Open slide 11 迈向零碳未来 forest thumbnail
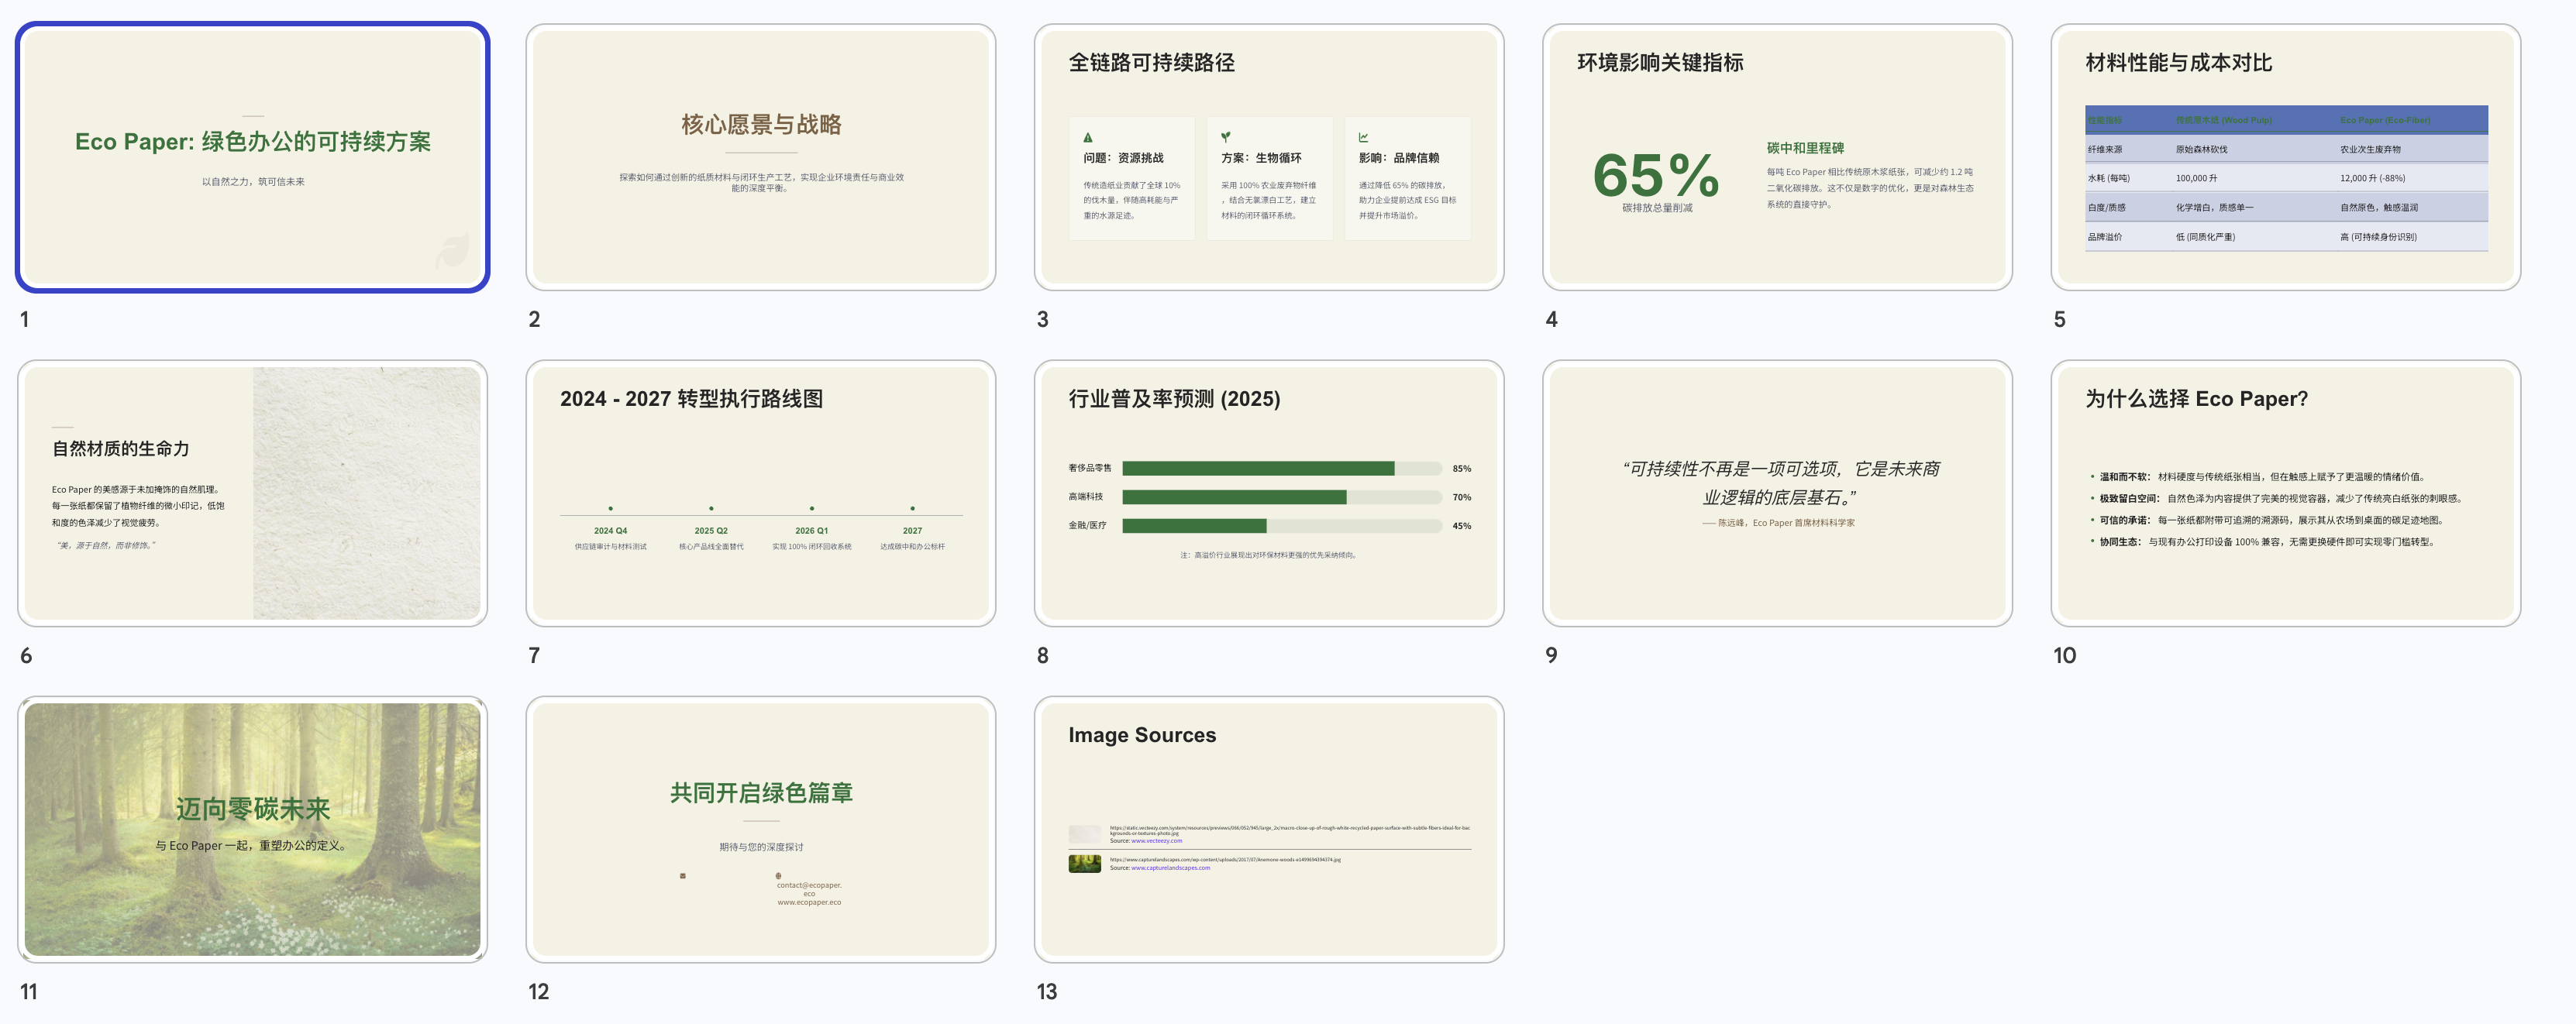 (252, 829)
